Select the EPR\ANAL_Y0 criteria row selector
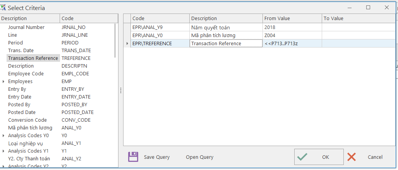This screenshot has width=398, height=170. (x=127, y=36)
